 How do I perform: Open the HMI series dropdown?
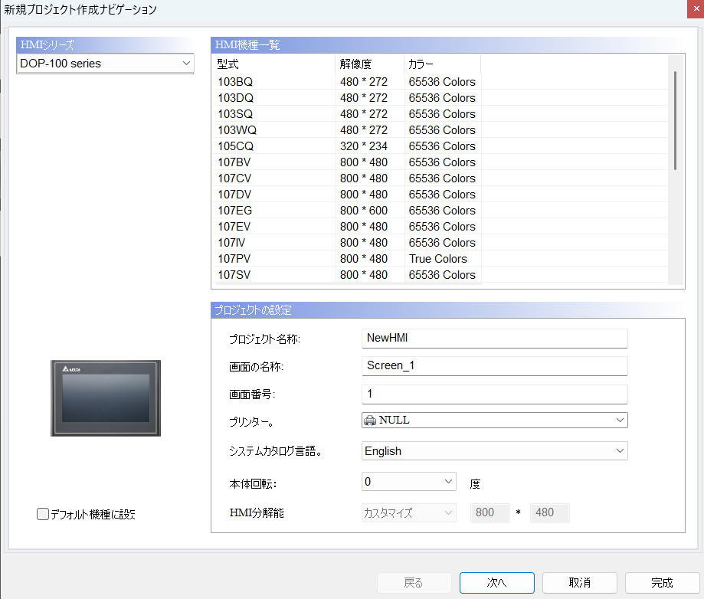106,64
